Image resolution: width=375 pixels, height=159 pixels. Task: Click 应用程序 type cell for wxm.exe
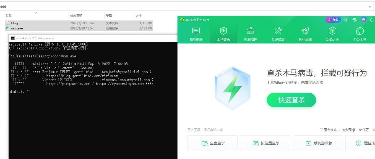point(112,28)
